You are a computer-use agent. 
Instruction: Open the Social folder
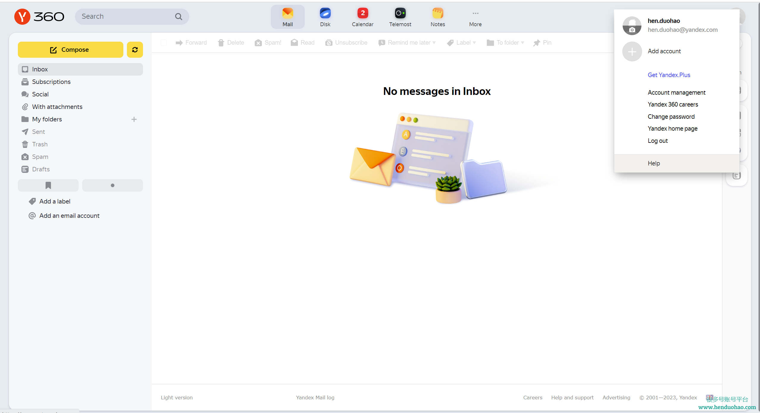click(80, 94)
